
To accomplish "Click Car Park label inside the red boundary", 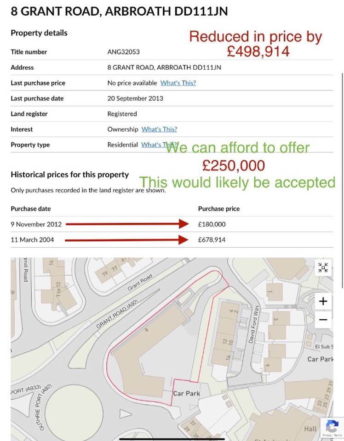I will pos(187,393).
